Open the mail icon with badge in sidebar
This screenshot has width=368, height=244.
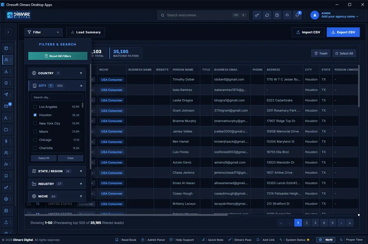(x=6, y=106)
